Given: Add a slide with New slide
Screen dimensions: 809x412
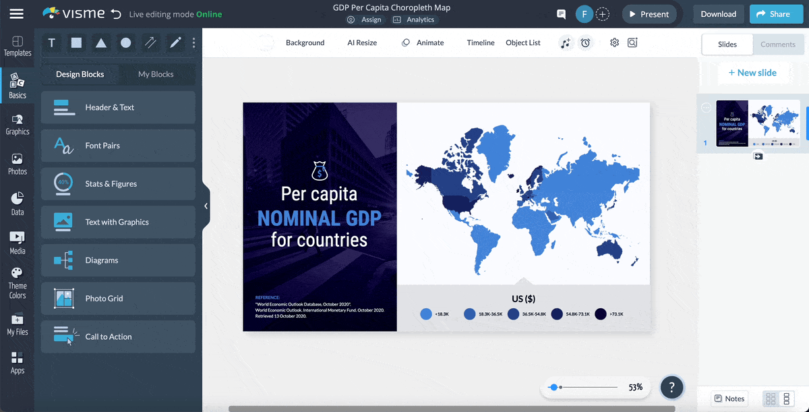Looking at the screenshot, I should pyautogui.click(x=752, y=73).
